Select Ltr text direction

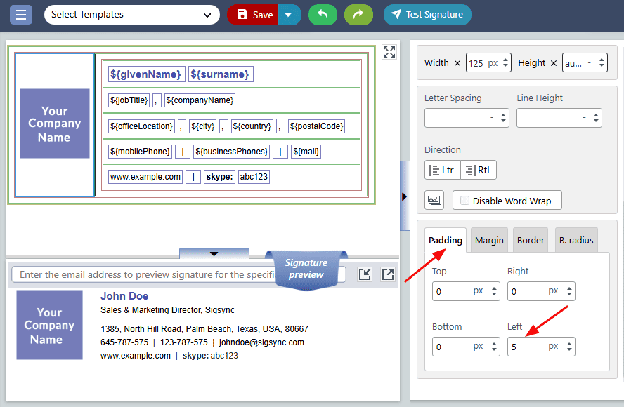coord(442,170)
